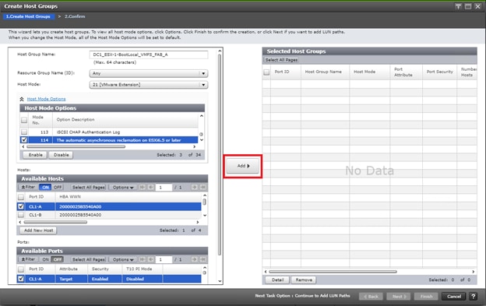
Task: Click Enable button for host mode options
Action: 35,155
